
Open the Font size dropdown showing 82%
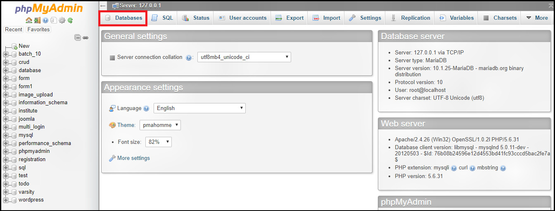click(x=159, y=142)
